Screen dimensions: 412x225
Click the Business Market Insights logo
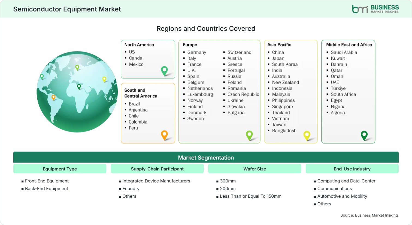[375, 9]
